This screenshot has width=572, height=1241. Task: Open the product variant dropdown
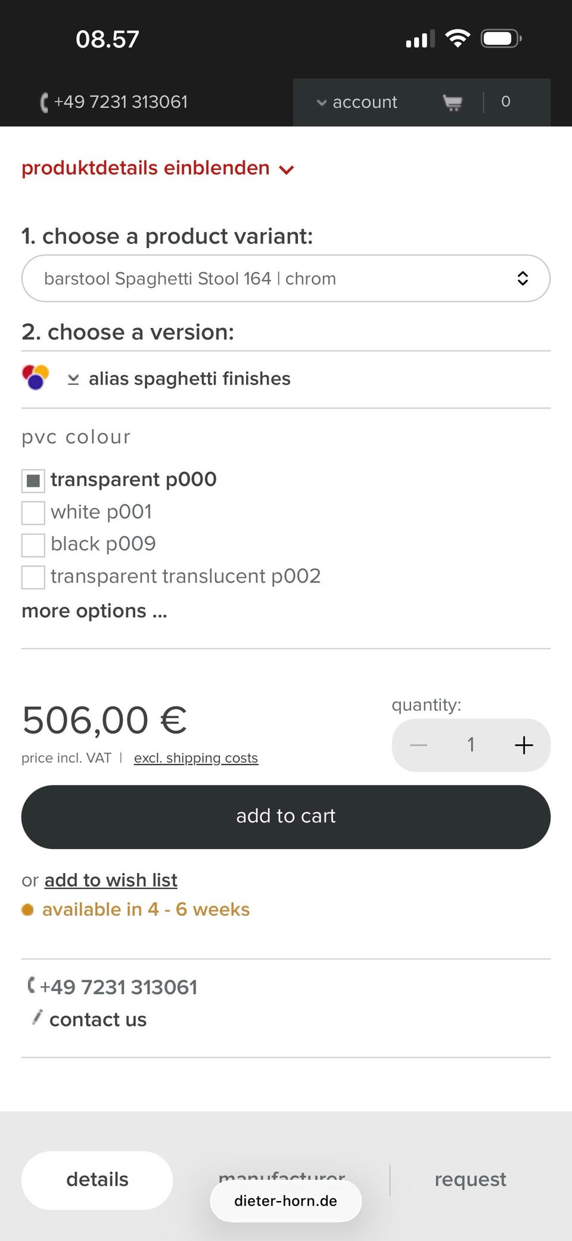pos(286,278)
